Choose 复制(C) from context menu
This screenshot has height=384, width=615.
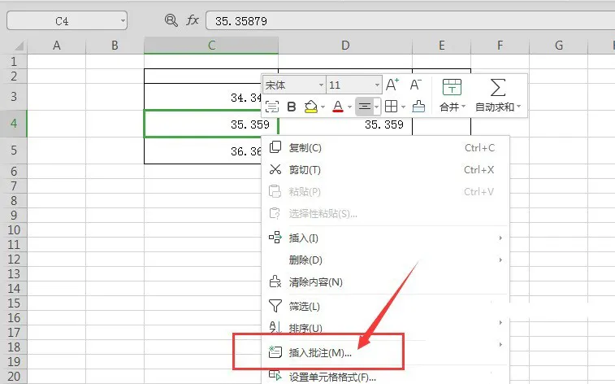(386, 147)
